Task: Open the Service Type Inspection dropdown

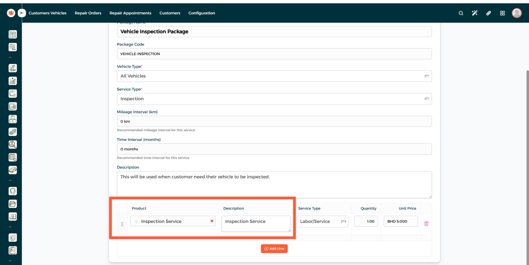Action: pyautogui.click(x=427, y=99)
